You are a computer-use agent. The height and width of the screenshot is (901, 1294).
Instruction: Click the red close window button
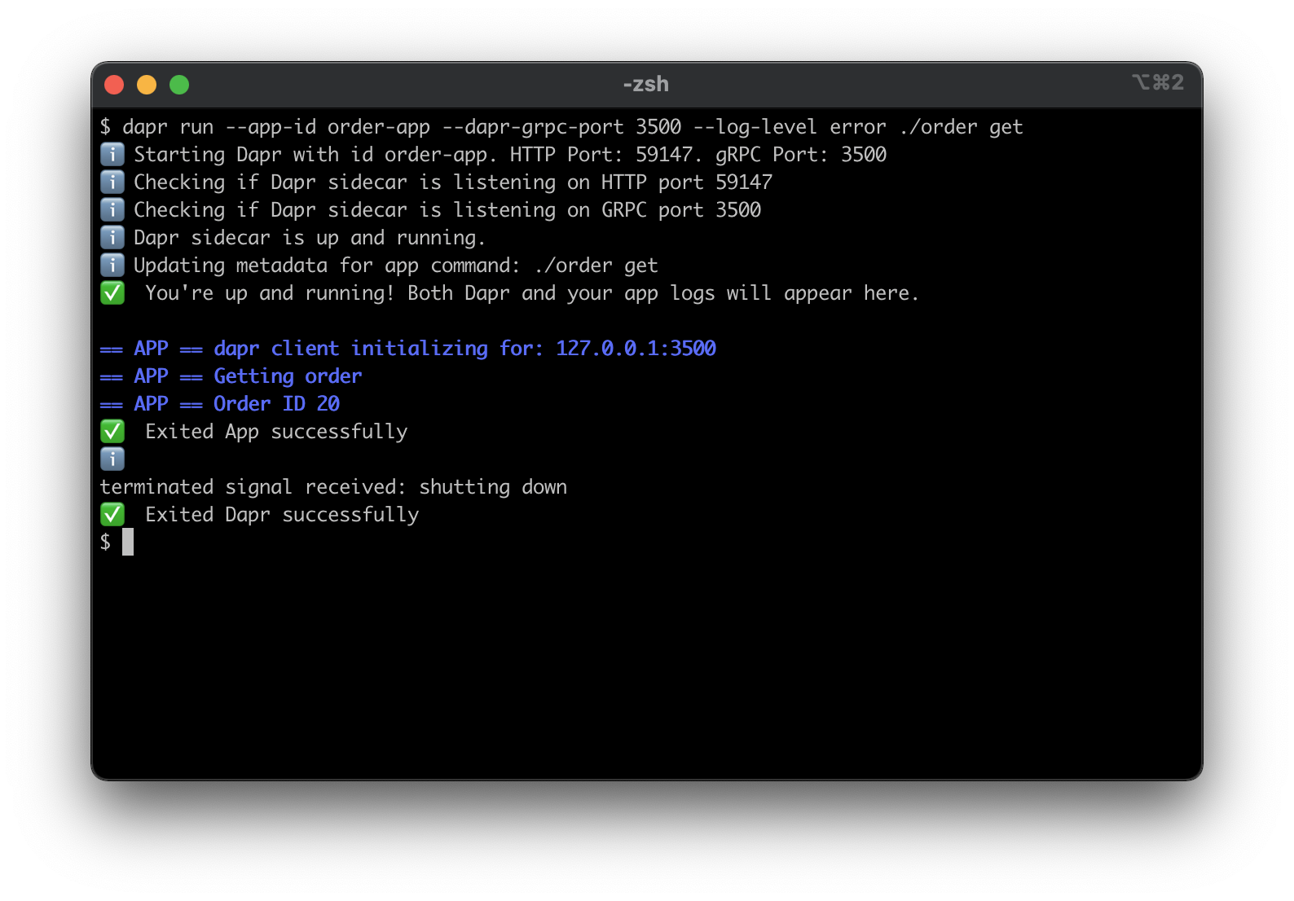pos(114,85)
